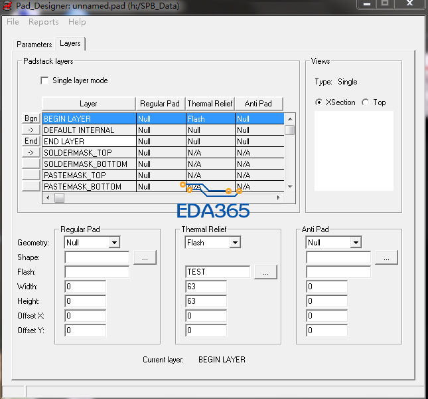Viewport: 428px width, 399px height.
Task: Click the Thermal Relief Width field 63
Action: pyautogui.click(x=206, y=287)
